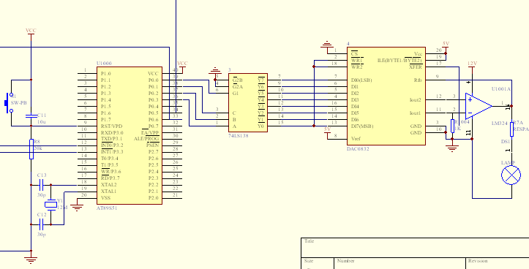Select the DAC0832 converter chip
Screen dimensions: 529x269
click(386, 96)
